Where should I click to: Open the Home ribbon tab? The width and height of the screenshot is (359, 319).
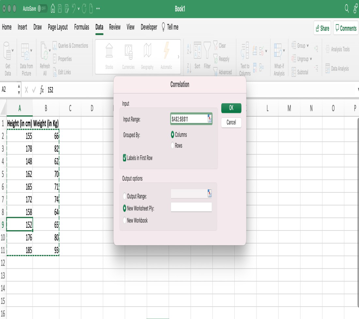click(x=7, y=27)
